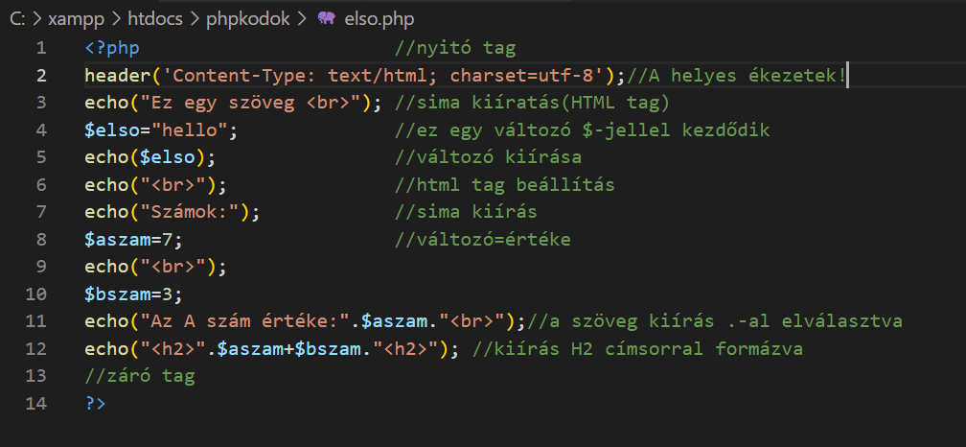Click the //záró tag comment

tap(139, 376)
